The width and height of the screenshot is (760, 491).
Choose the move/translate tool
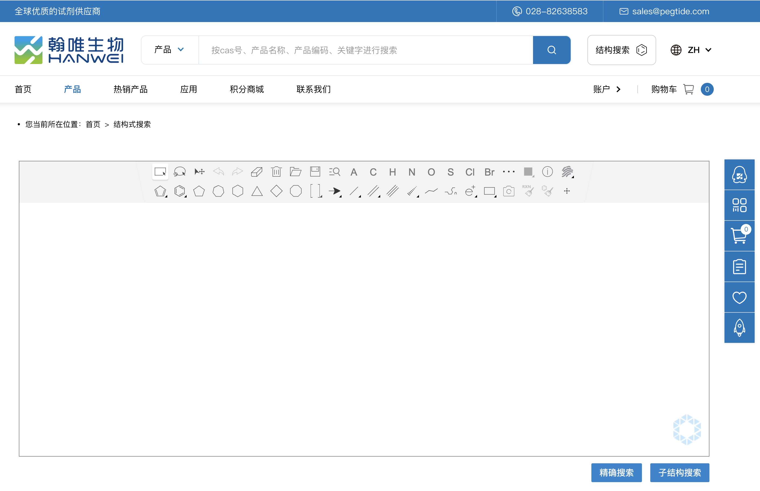pyautogui.click(x=199, y=172)
